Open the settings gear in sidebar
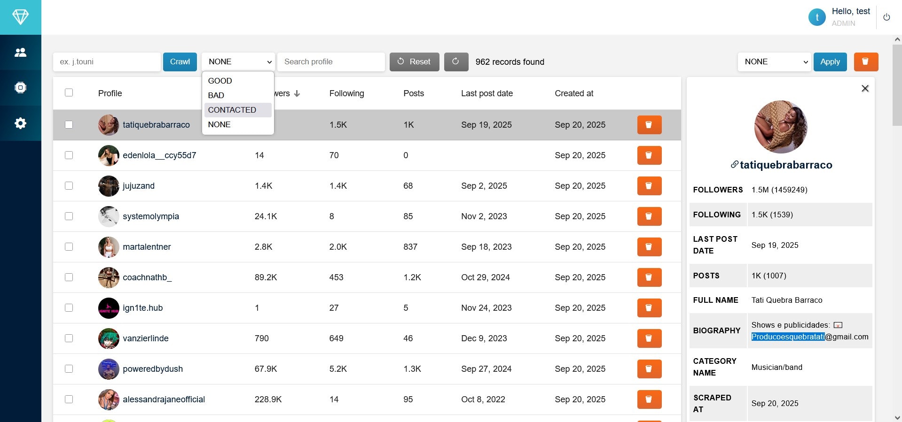Viewport: 902px width, 422px height. [20, 123]
